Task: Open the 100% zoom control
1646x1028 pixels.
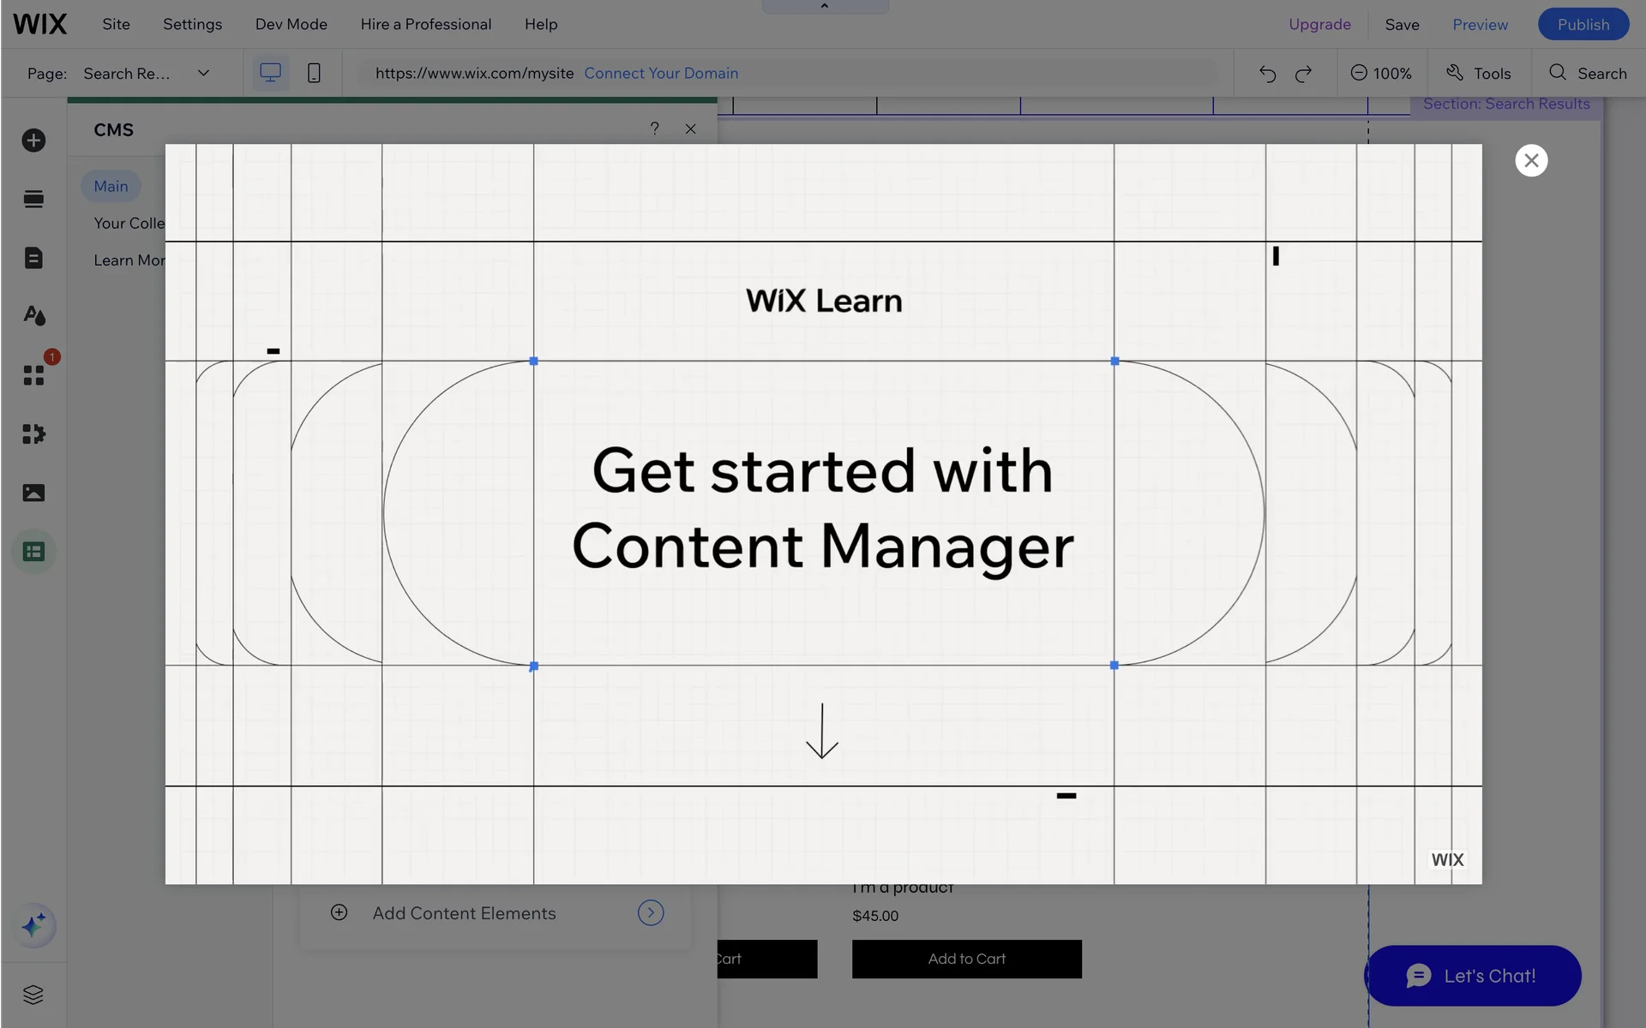Action: coord(1380,73)
